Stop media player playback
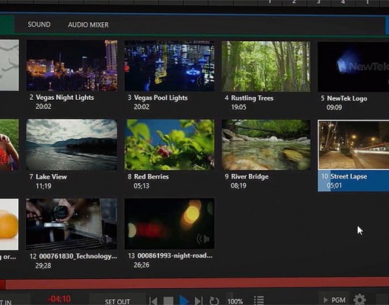The width and height of the screenshot is (389, 305). coord(168,301)
